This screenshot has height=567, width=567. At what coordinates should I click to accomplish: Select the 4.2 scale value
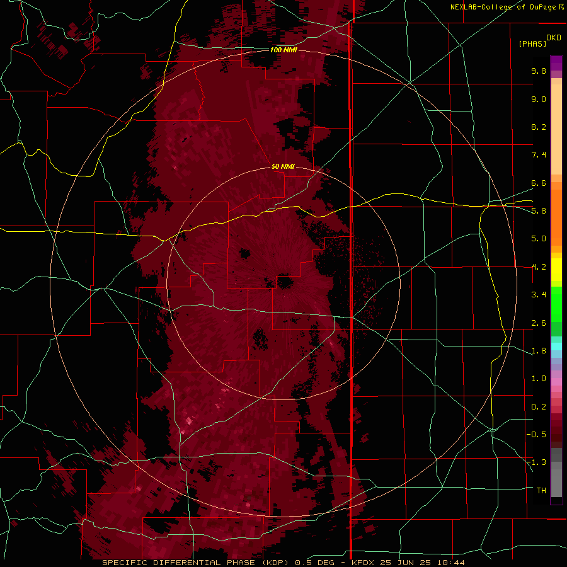(539, 267)
